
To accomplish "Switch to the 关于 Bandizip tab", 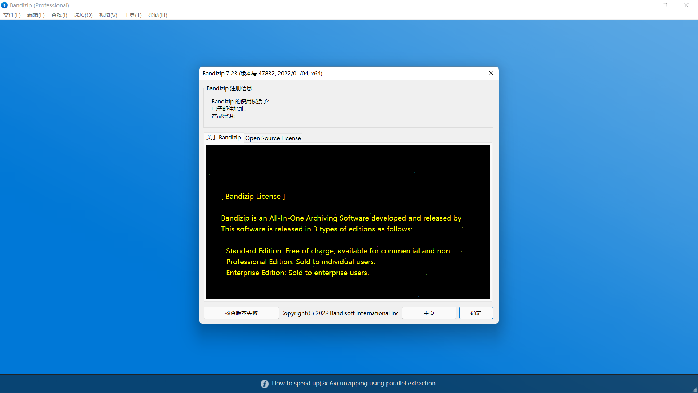I will coord(224,137).
